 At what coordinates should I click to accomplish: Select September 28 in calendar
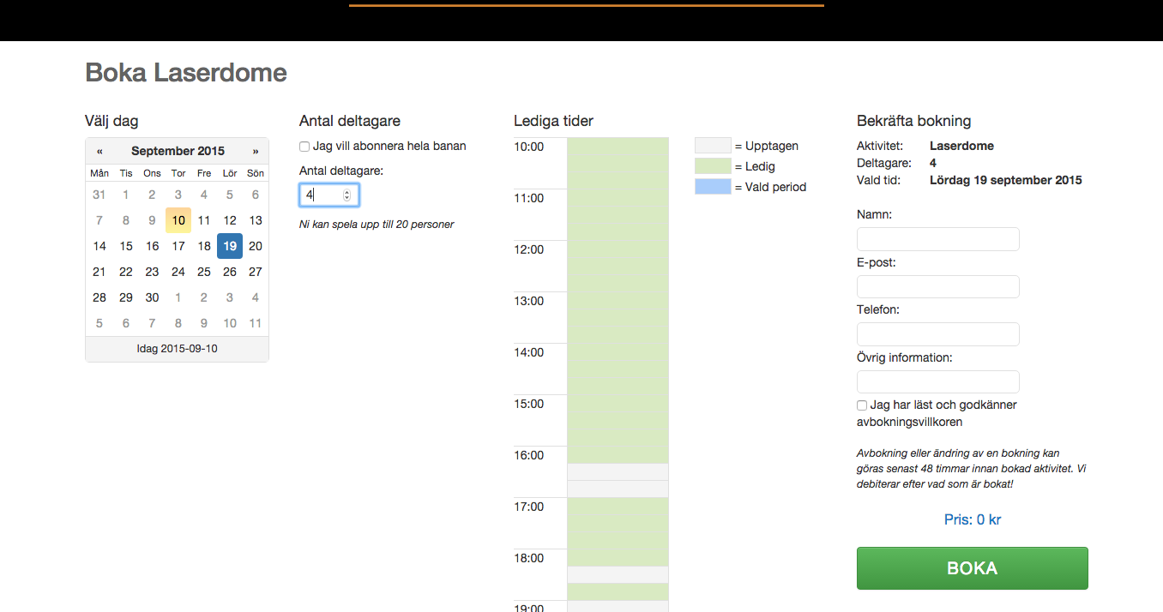[x=99, y=297]
